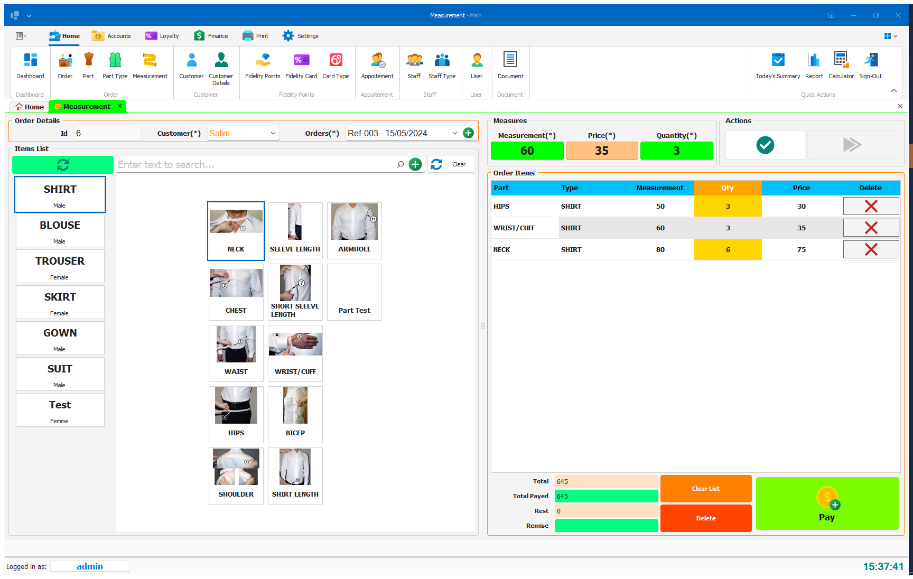Select the SHOULDER measurement thumbnail
This screenshot has width=913, height=579.
(x=236, y=476)
